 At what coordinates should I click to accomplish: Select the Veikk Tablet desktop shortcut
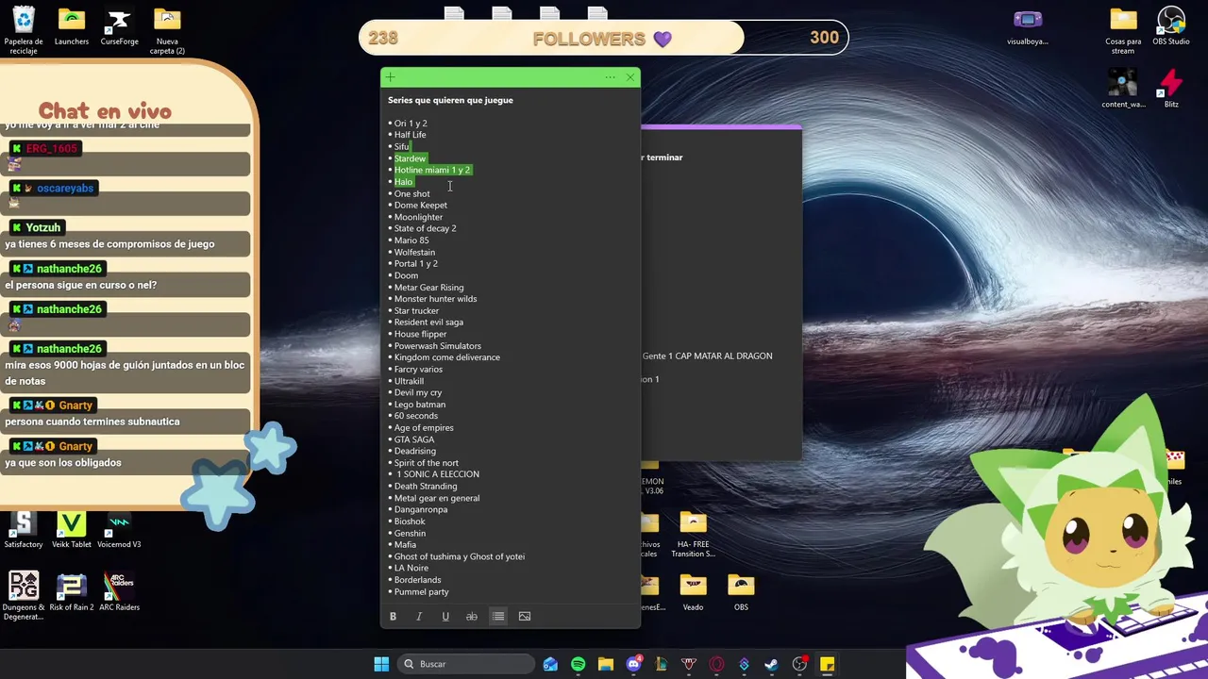tap(72, 530)
